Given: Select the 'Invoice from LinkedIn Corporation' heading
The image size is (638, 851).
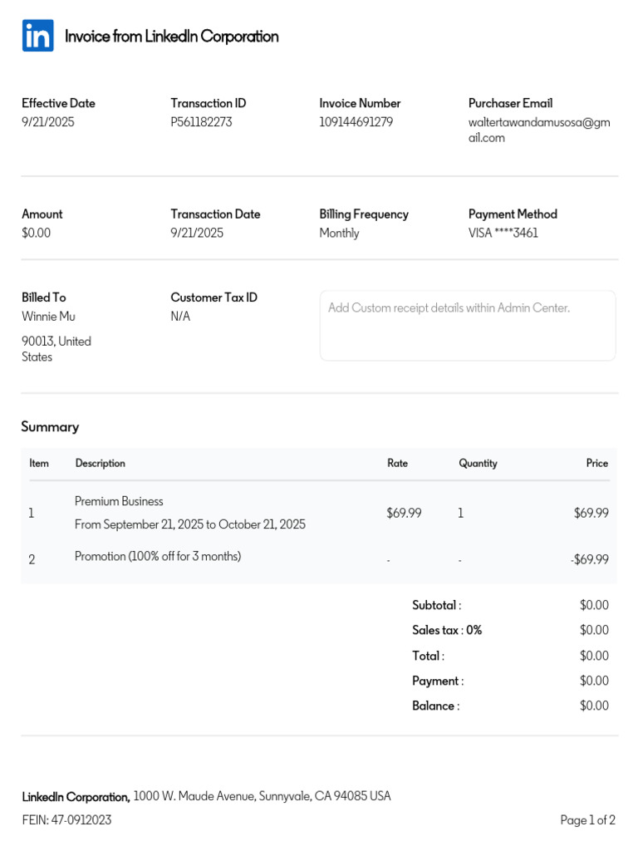Looking at the screenshot, I should coord(171,37).
